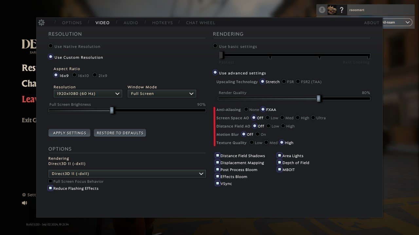
Task: Click the speaker volume icon in background menu
Action: coord(25,203)
